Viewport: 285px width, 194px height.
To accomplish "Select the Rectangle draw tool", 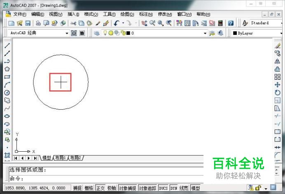I will 7,77.
